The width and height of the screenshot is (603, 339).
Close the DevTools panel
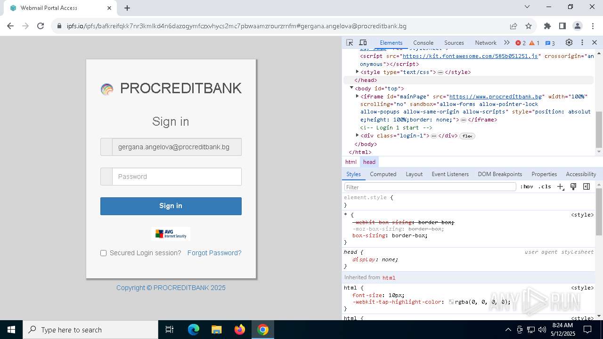(x=595, y=42)
